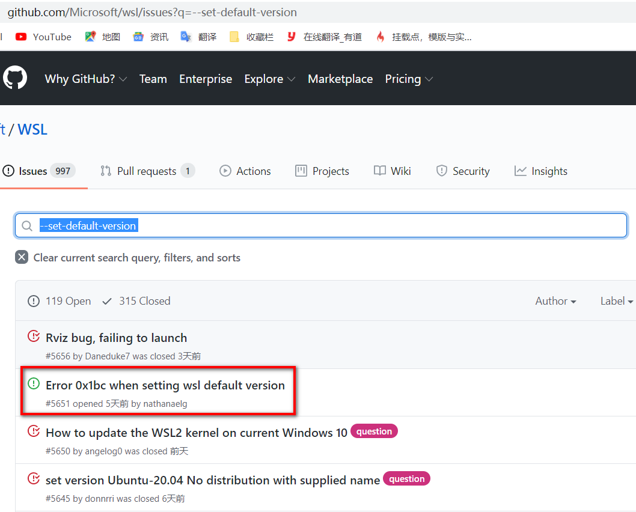Screen dimensions: 636x512
Task: Show the 315 Closed issues
Action: pyautogui.click(x=136, y=301)
